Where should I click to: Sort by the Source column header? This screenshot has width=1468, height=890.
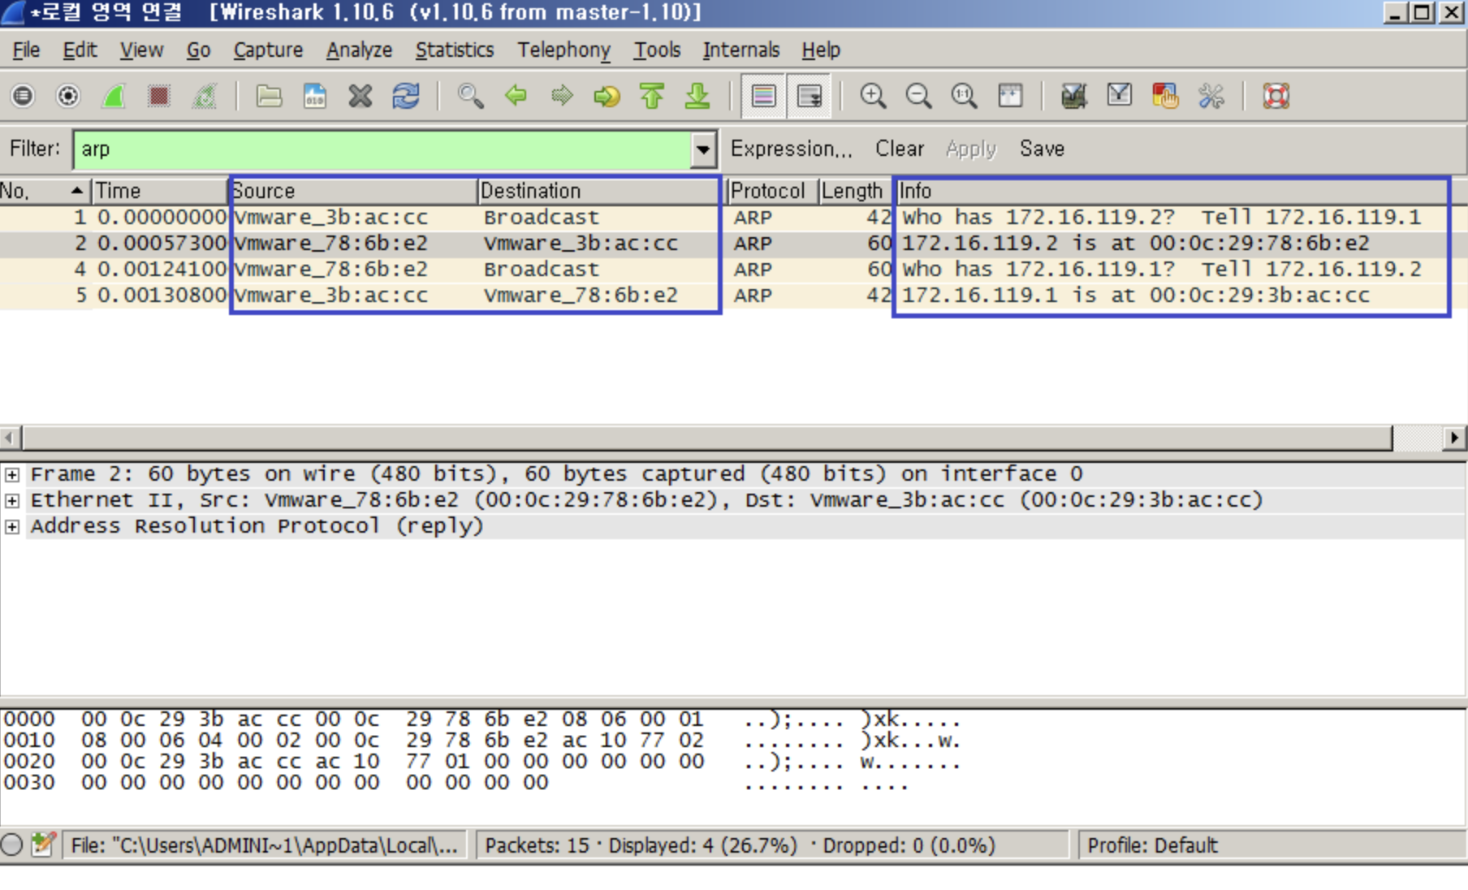pos(353,191)
